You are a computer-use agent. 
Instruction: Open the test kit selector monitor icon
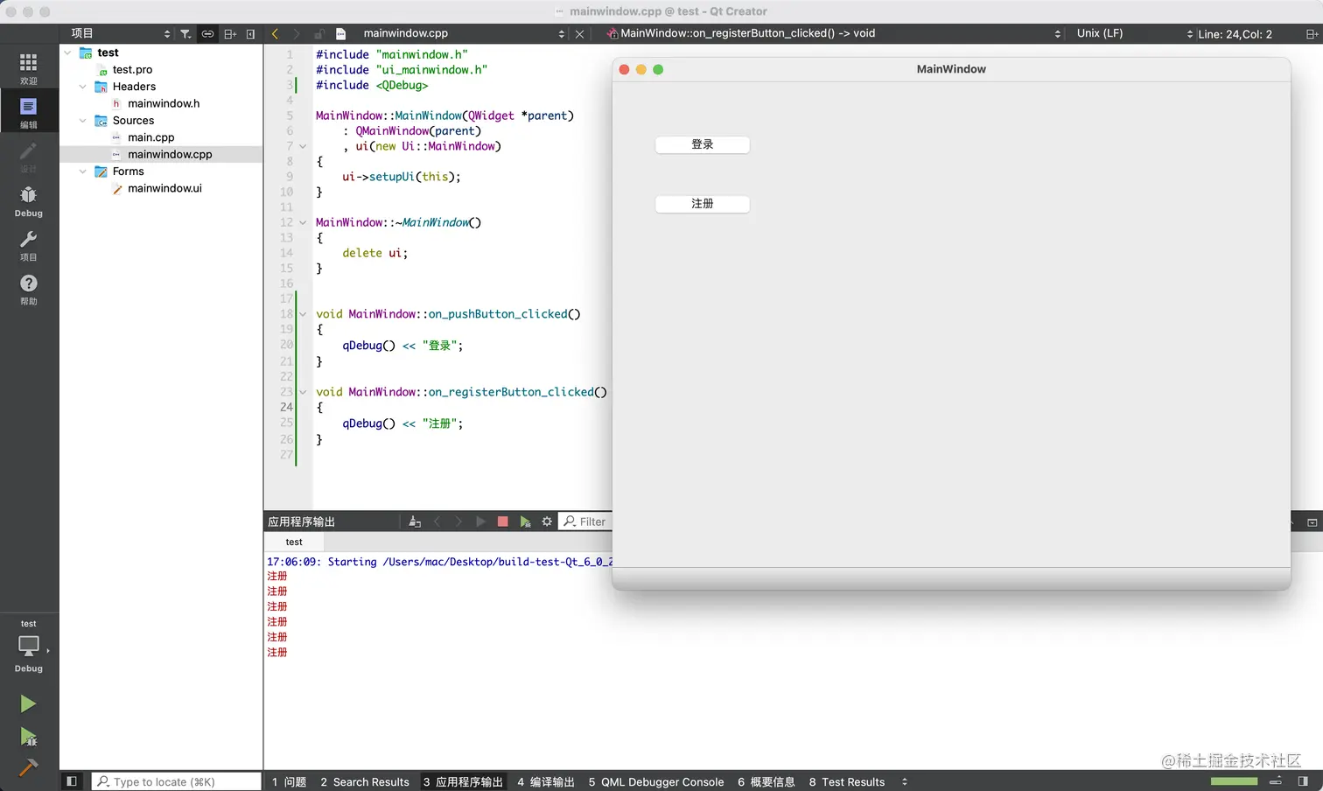tap(29, 646)
